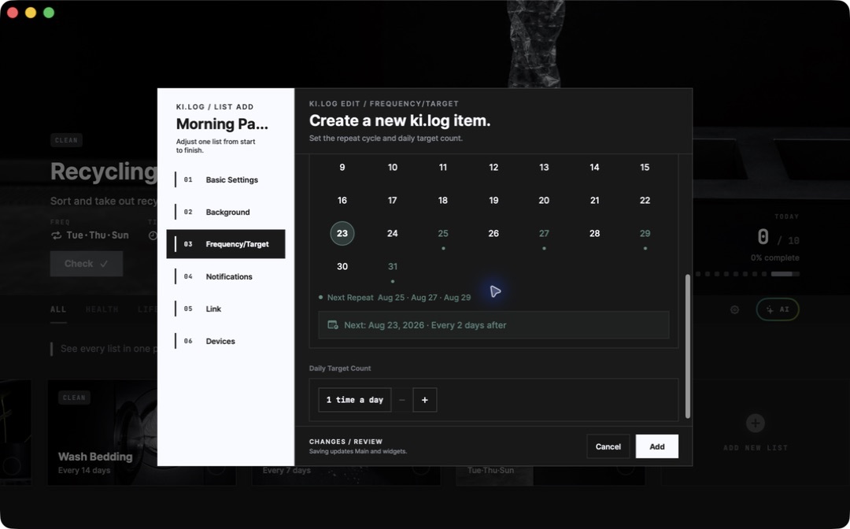Select day 9 in the calendar
Viewport: 850px width, 529px height.
click(342, 168)
